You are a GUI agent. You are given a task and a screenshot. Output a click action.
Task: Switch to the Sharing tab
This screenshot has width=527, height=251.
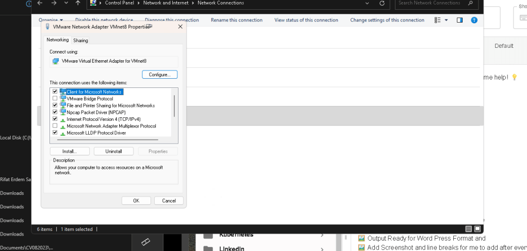pos(80,41)
